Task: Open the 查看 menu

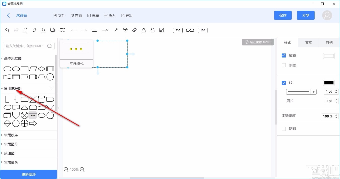Action: (x=76, y=16)
